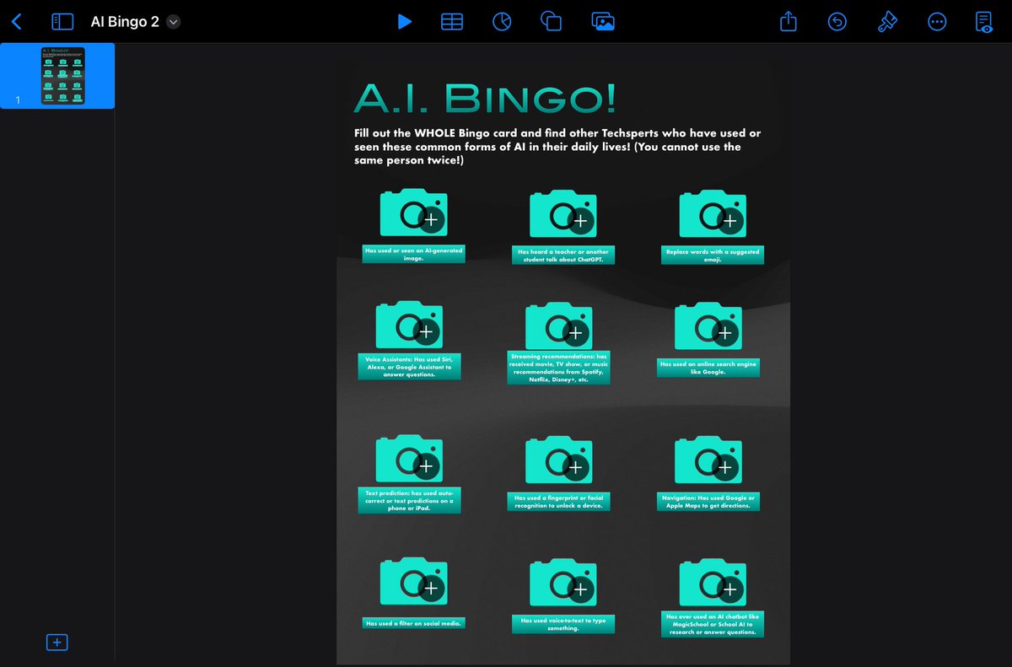The image size is (1012, 667).
Task: Tap the A.I. Bingo! title text
Action: (485, 99)
